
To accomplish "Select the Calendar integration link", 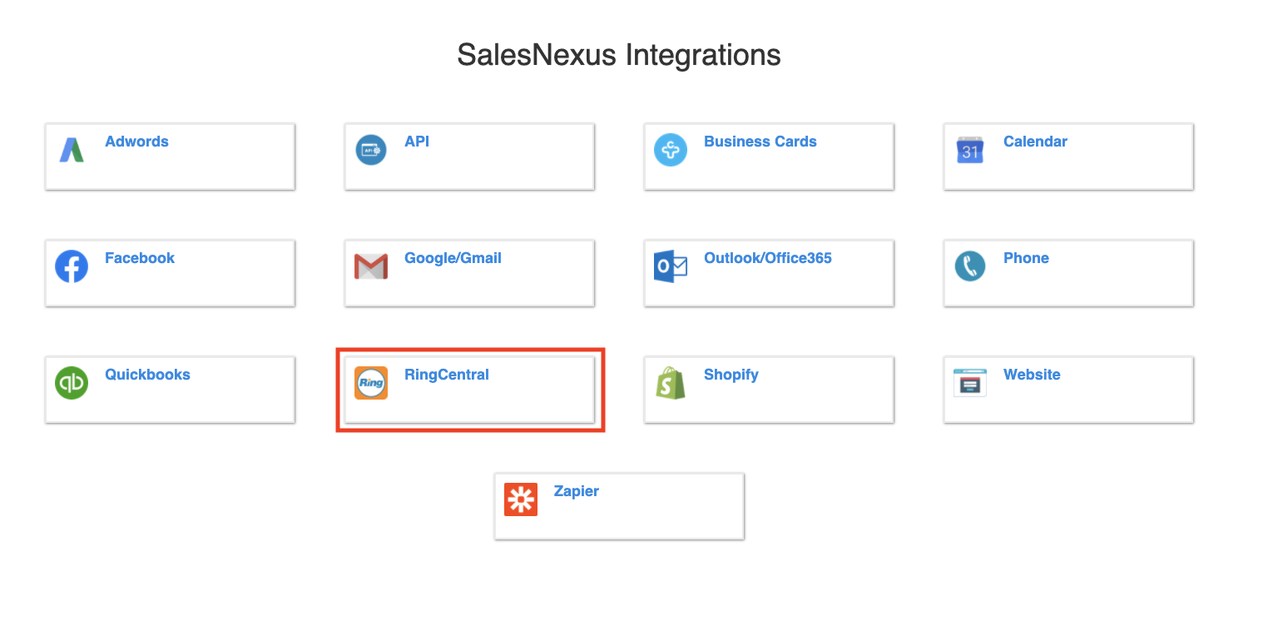I will [1035, 142].
